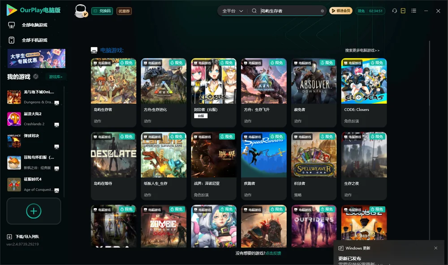This screenshot has width=448, height=265.
Task: Open the 游戏库> link
Action: click(x=56, y=77)
